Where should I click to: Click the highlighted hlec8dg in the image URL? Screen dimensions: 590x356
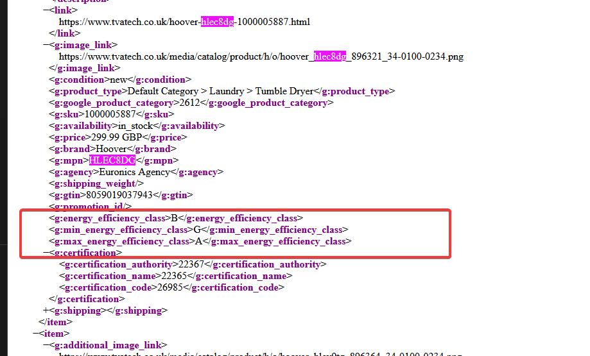330,56
